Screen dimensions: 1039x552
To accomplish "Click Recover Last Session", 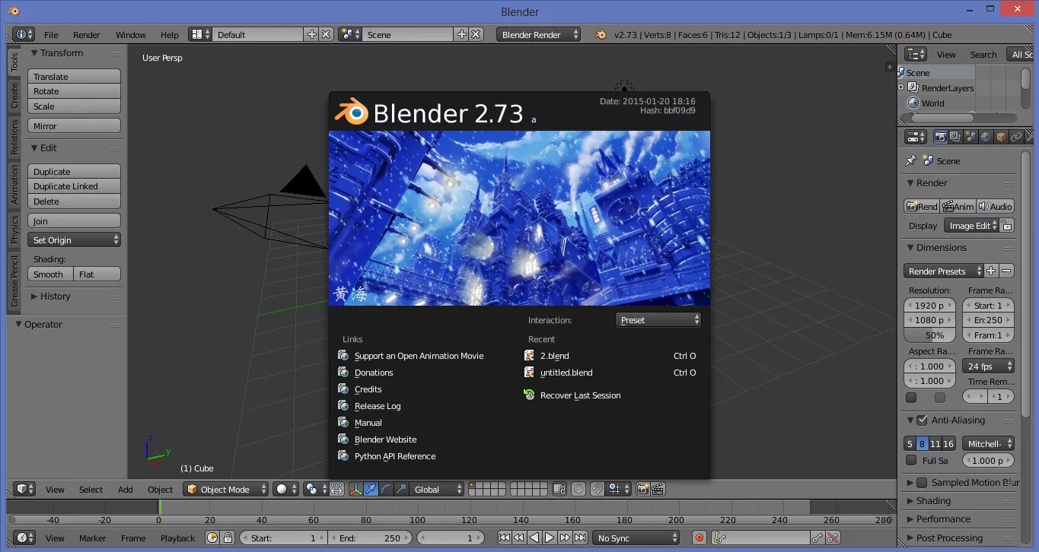I will [581, 395].
